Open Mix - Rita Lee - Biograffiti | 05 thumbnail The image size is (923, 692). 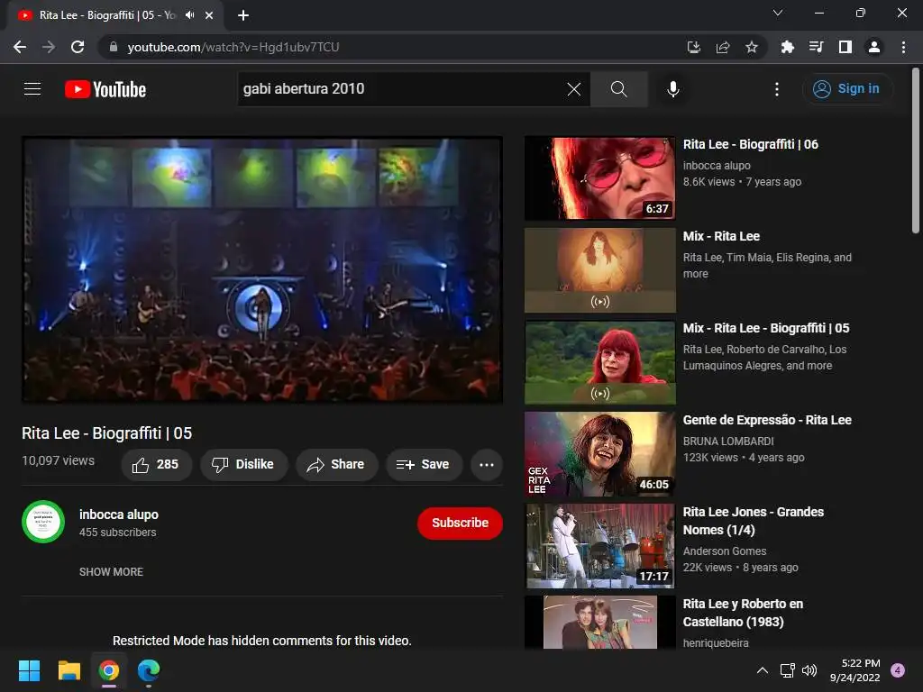point(599,362)
